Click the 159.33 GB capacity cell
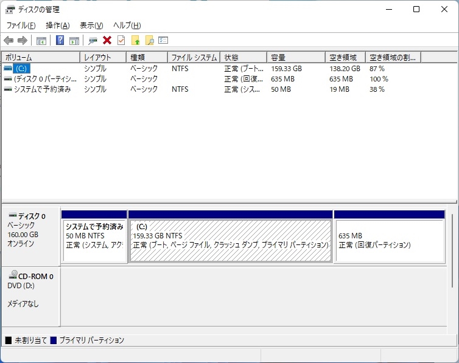This screenshot has width=459, height=363. tap(286, 69)
